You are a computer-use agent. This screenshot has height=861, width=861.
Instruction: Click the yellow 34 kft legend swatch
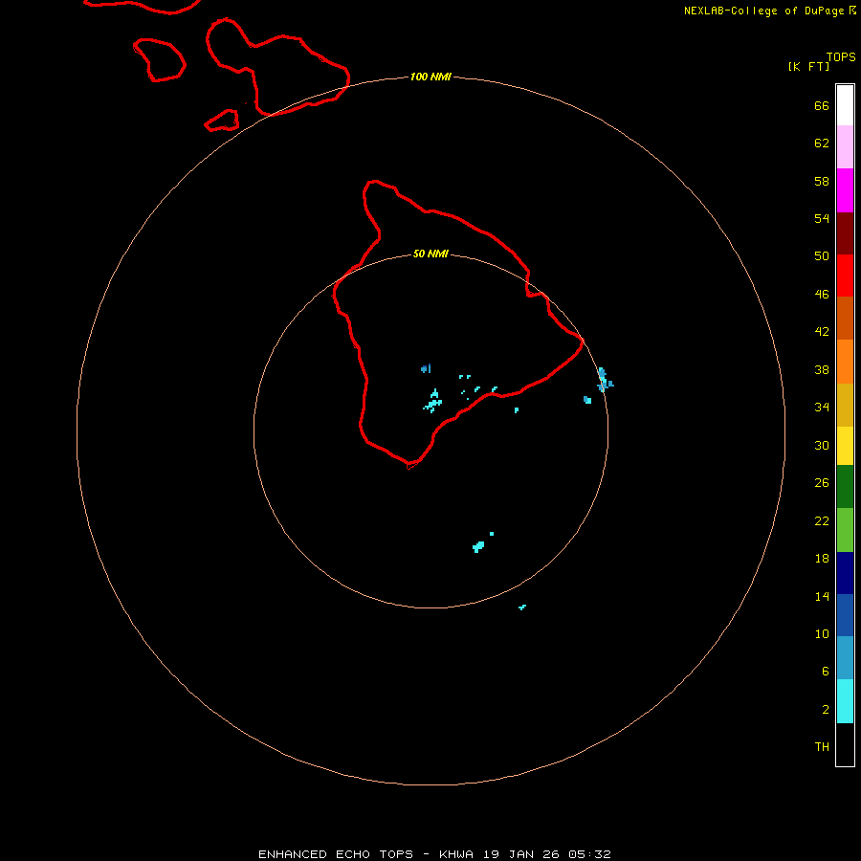pos(845,446)
